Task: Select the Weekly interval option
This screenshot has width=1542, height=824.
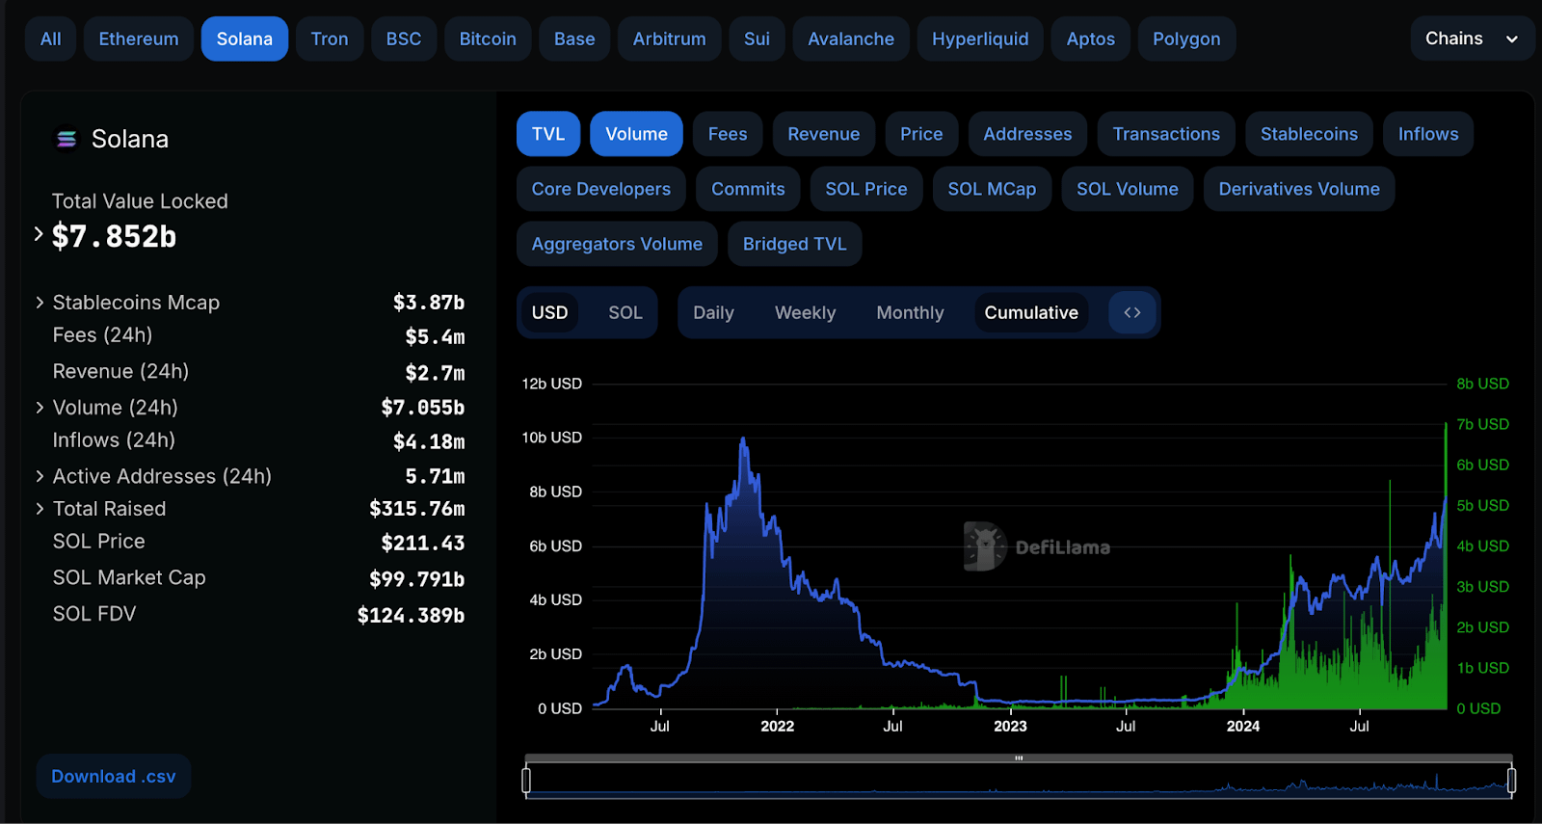Action: [x=805, y=312]
